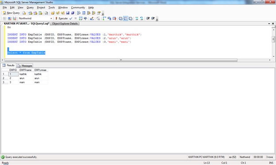
Task: Open a new Database Engine Query
Action: coord(24,13)
